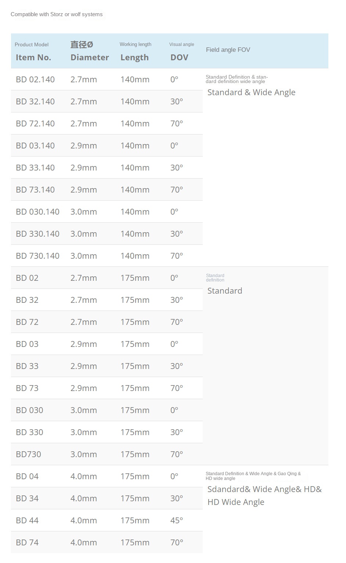Click the Field angle FOV header
Viewport: 346px width, 563px height.
(x=228, y=50)
